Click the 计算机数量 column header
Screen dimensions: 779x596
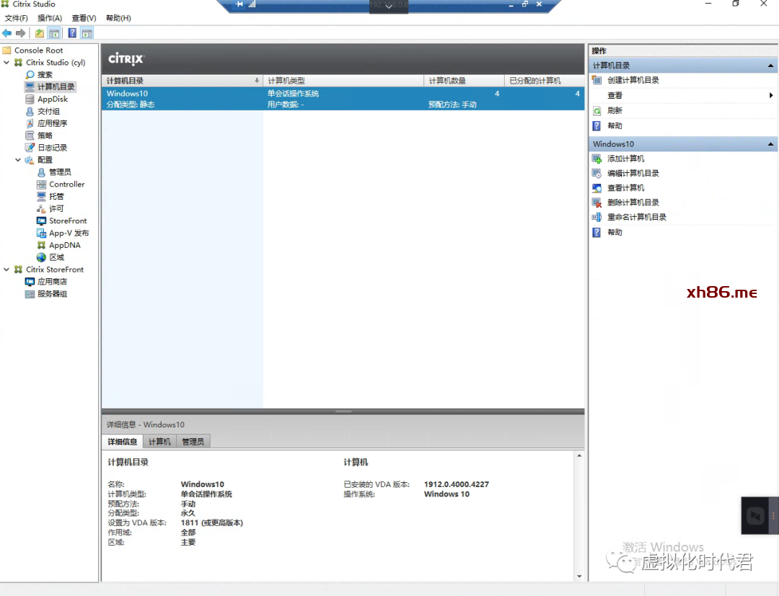(464, 81)
